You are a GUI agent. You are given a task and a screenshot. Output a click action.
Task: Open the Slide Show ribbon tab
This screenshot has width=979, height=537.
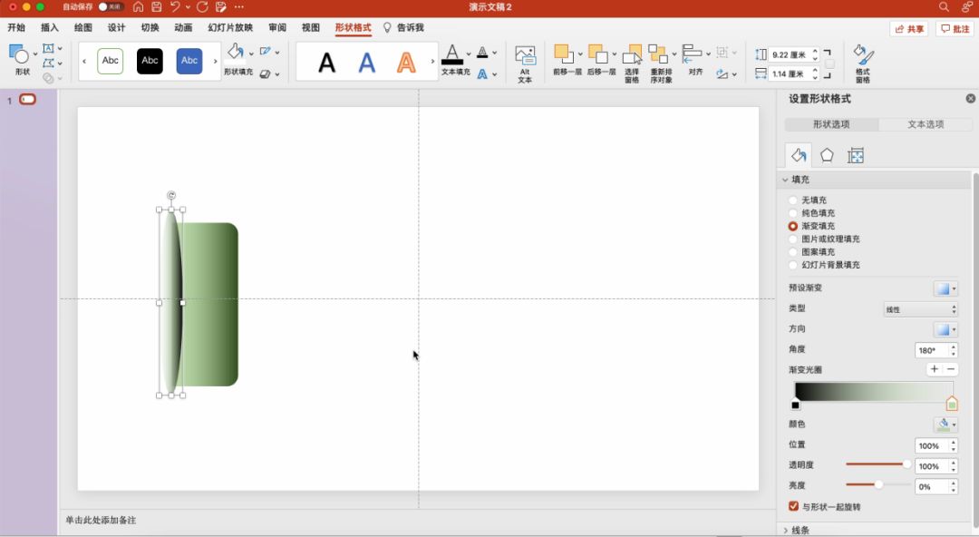point(230,27)
